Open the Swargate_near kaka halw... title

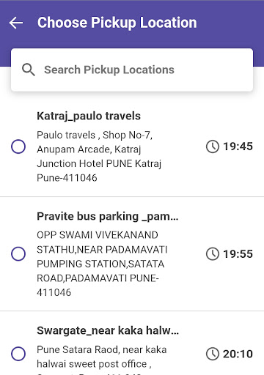click(x=108, y=330)
